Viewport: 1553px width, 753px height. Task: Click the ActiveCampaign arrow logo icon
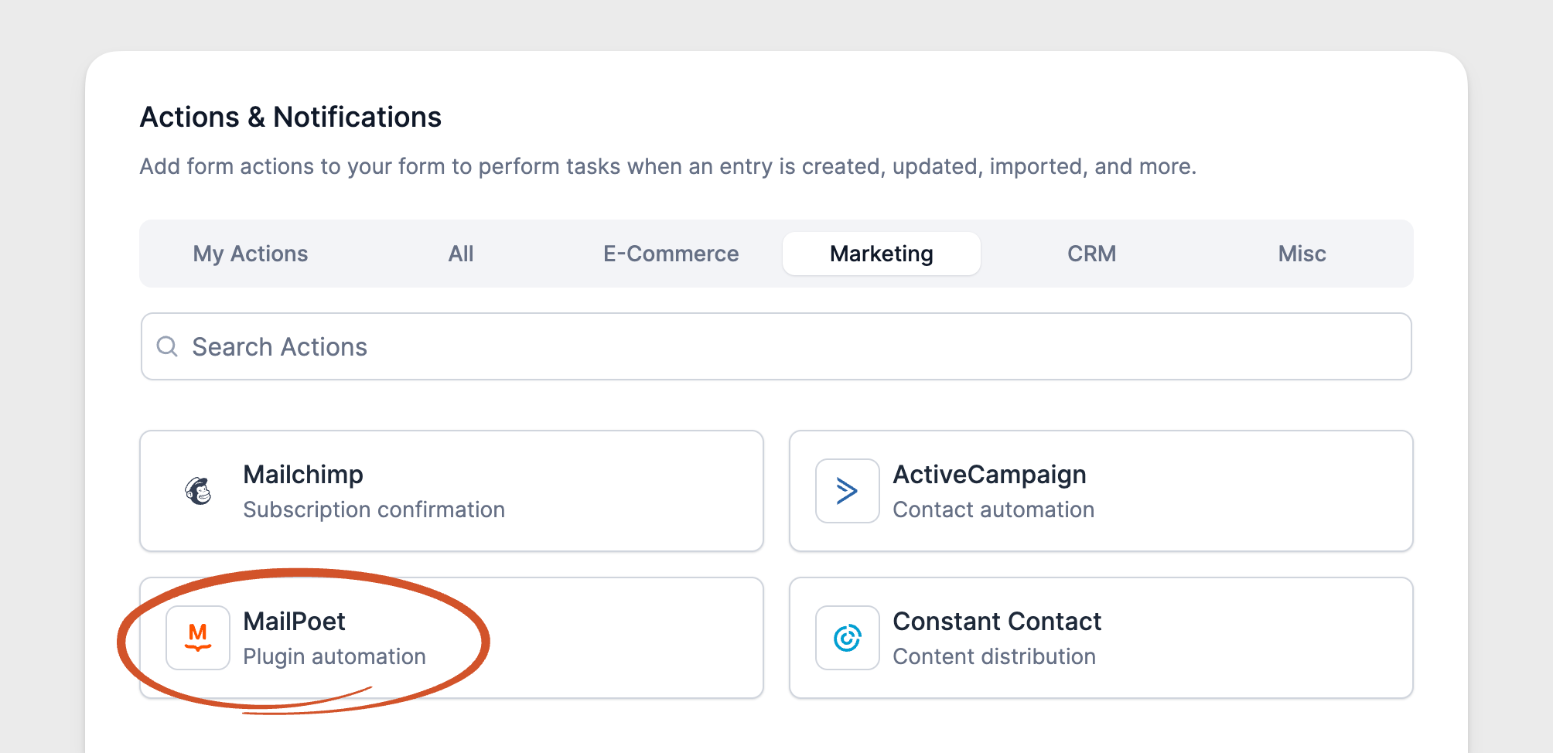coord(847,491)
